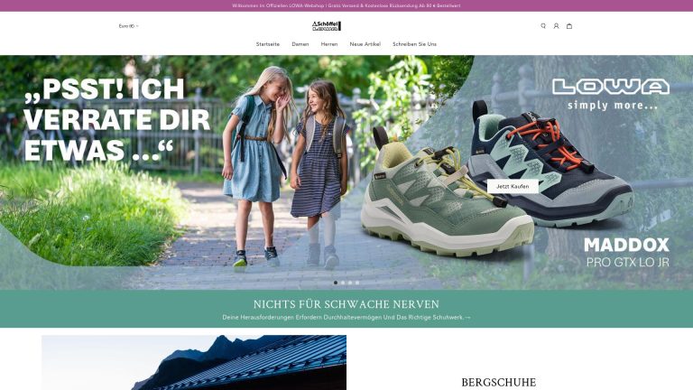This screenshot has width=693, height=390.
Task: Click the Jetzt Kaufen button
Action: (513, 187)
